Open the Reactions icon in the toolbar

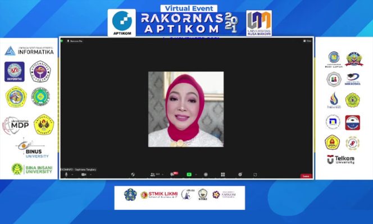(240, 175)
